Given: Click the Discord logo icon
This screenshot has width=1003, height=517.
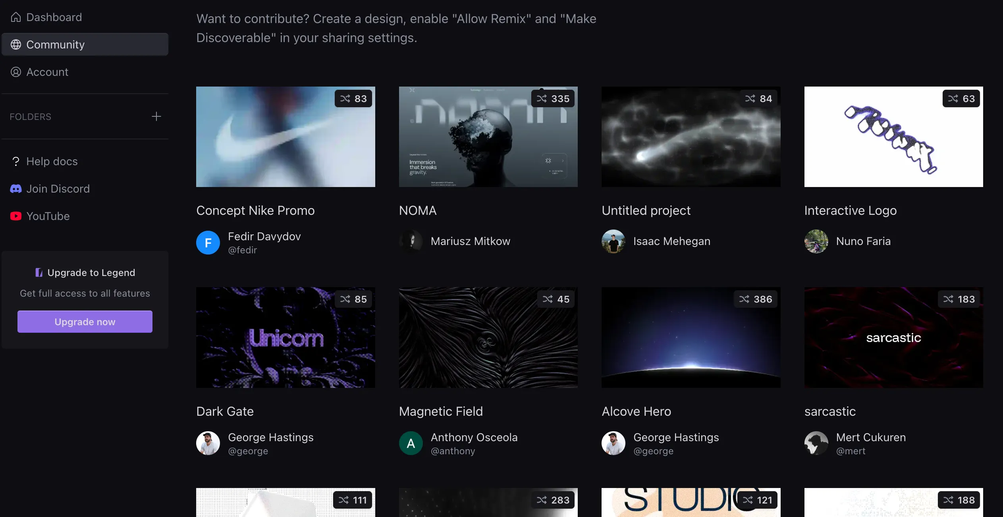Looking at the screenshot, I should (16, 189).
